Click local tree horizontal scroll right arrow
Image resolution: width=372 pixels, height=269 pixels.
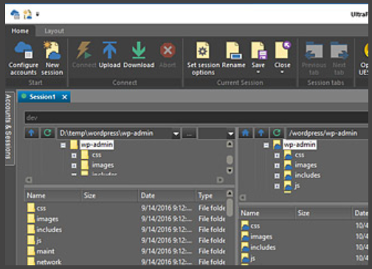click(220, 180)
